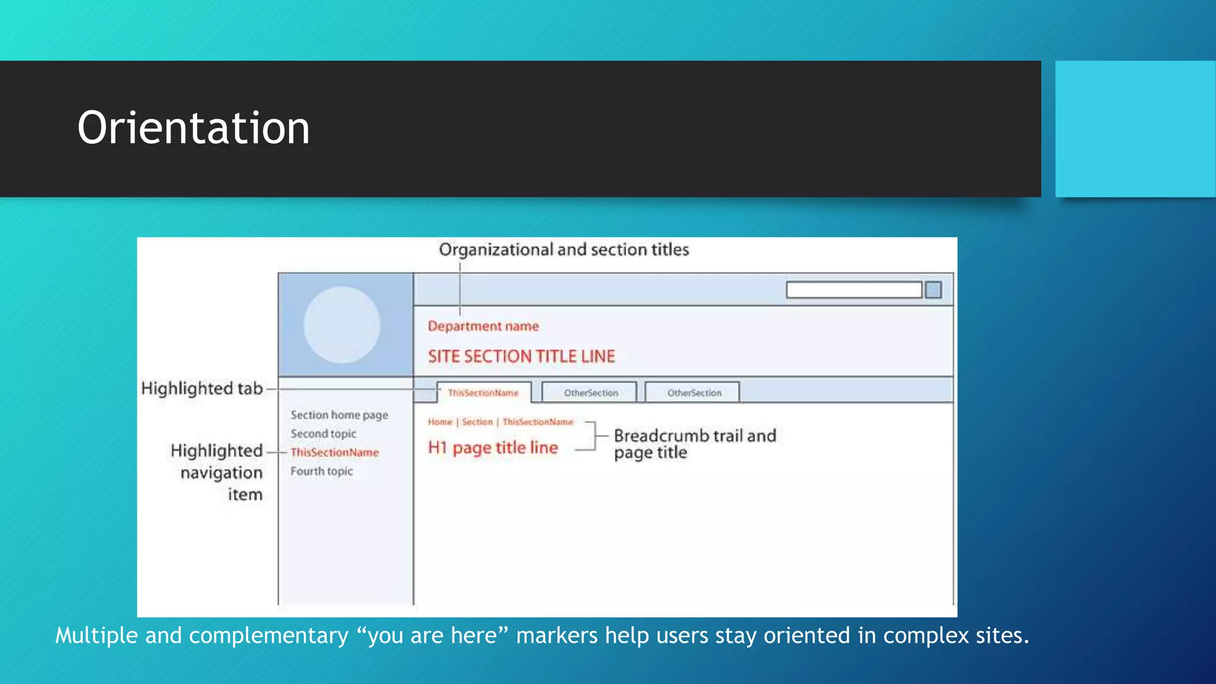Click 'Highlighted navigation item' annotation label

(x=217, y=472)
